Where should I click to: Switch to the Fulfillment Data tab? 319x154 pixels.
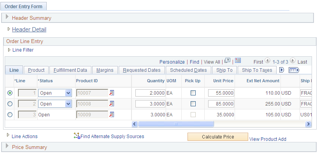[x=70, y=70]
